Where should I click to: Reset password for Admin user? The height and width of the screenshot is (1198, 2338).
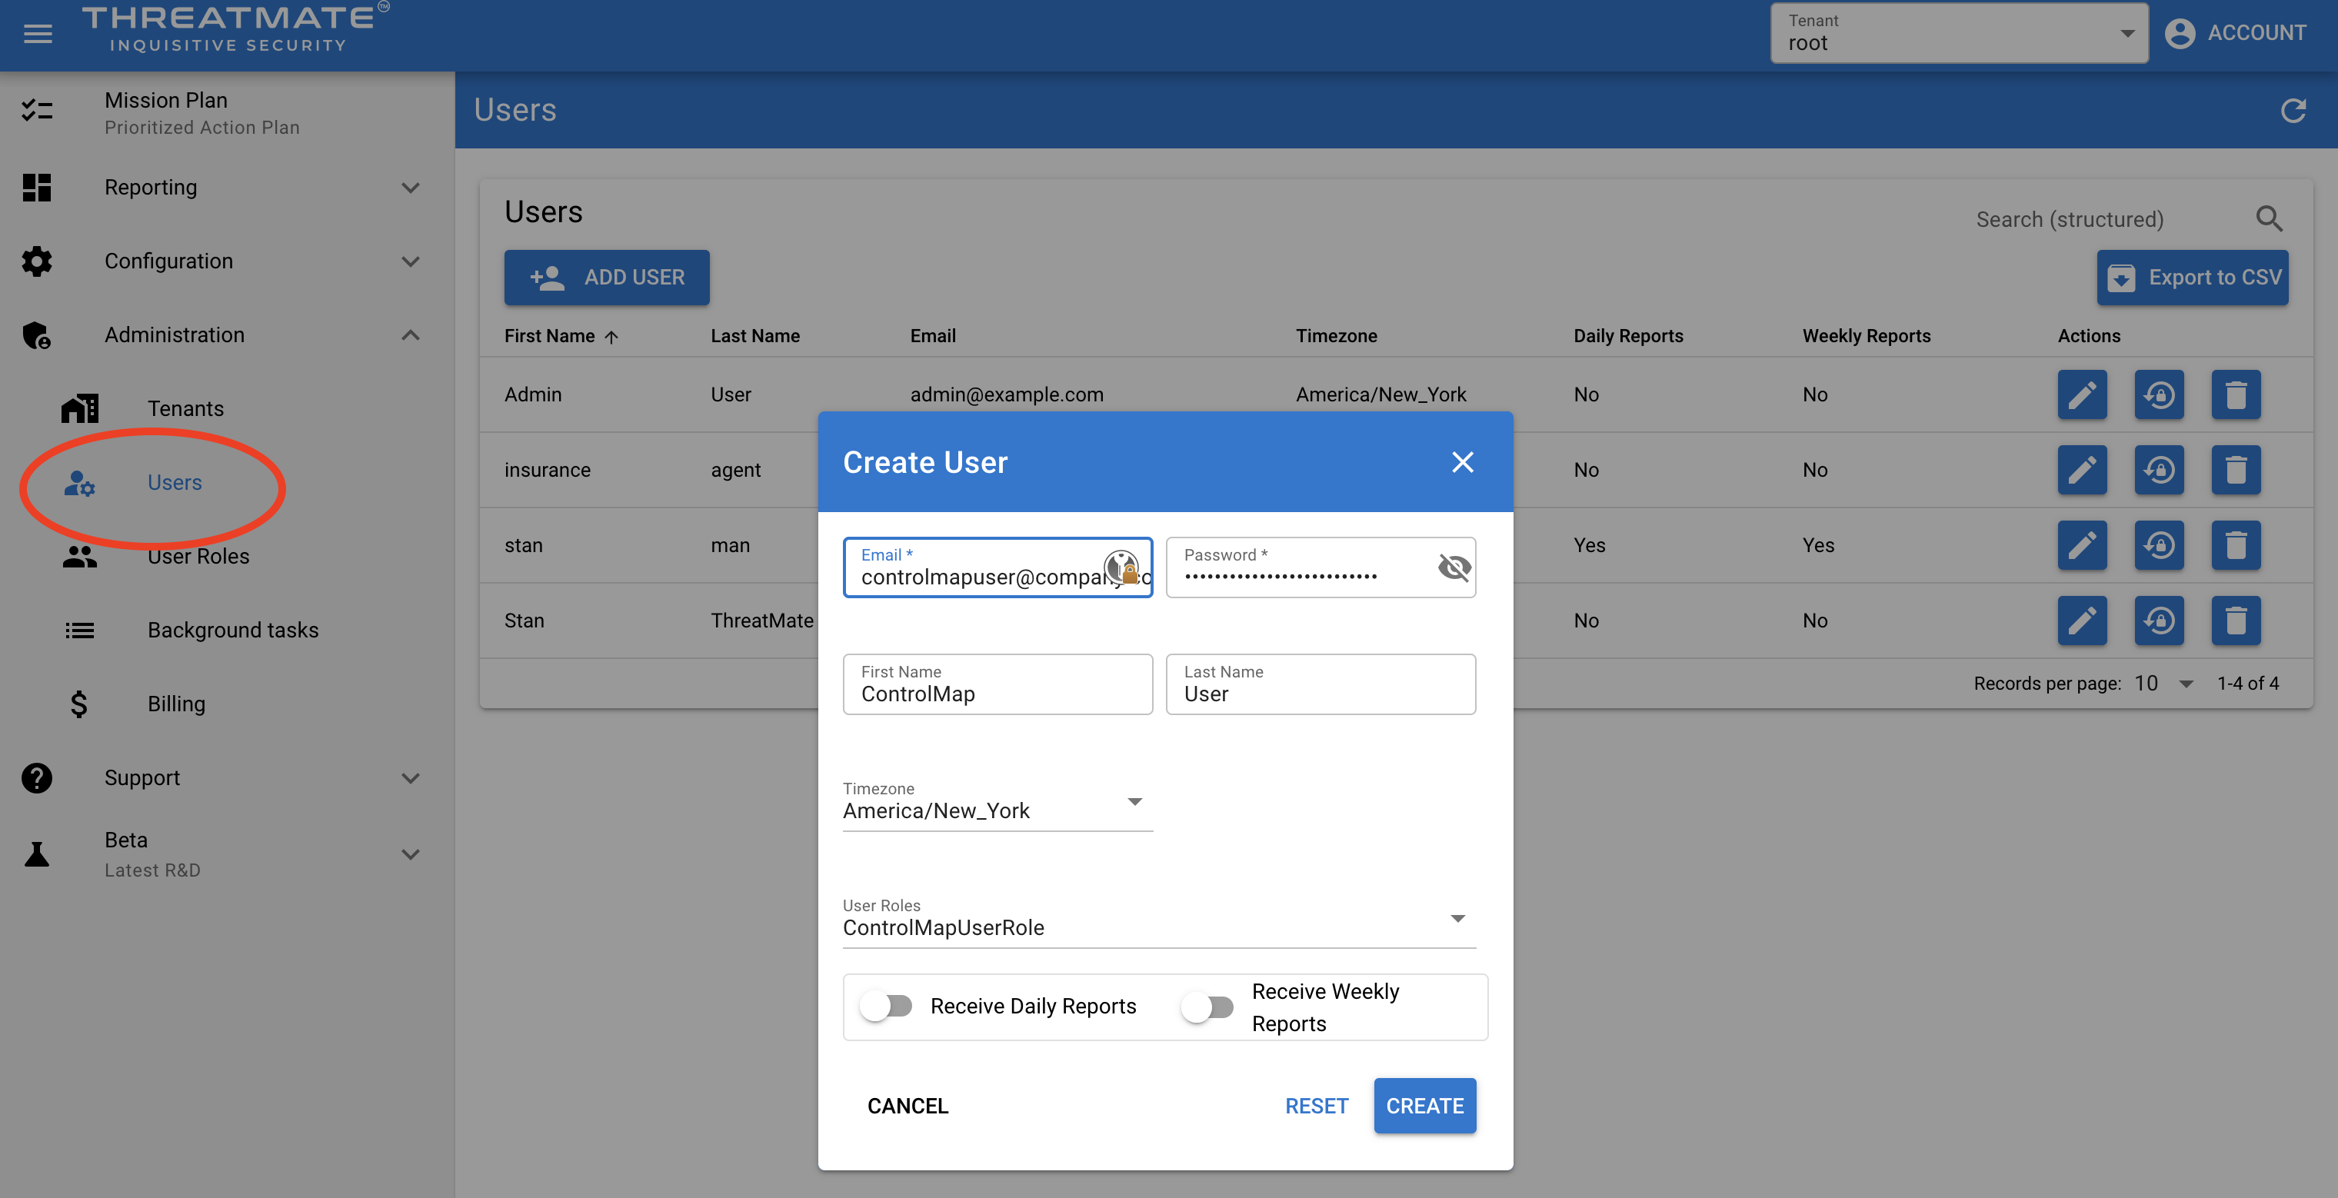(2160, 394)
